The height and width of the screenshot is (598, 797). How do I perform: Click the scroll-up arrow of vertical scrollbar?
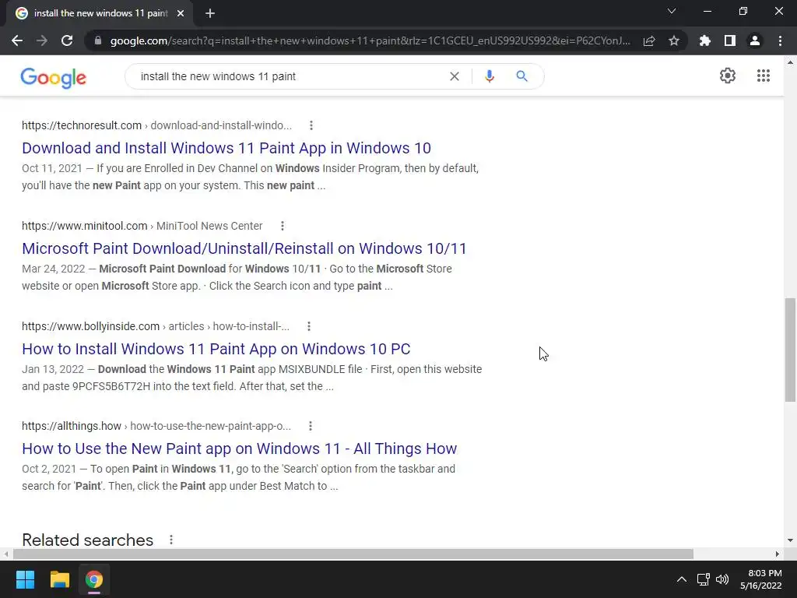790,62
